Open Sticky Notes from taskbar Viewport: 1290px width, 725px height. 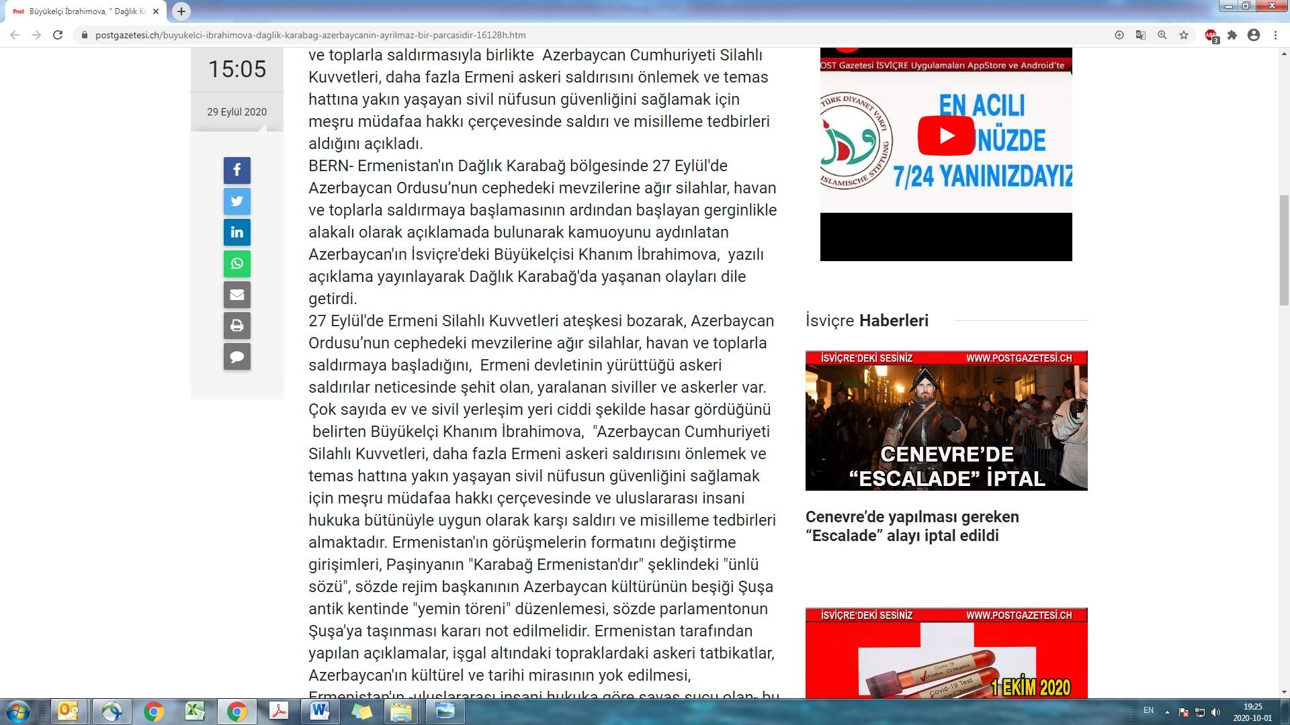[x=361, y=712]
